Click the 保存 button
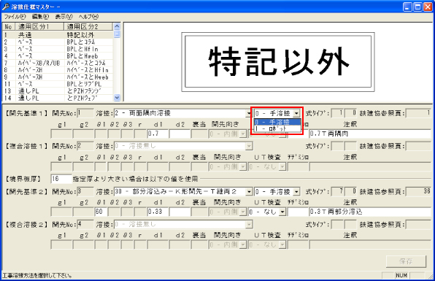 (406, 261)
